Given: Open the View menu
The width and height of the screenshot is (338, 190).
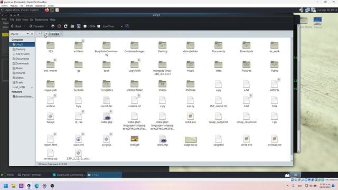Looking at the screenshot, I should coord(25,20).
